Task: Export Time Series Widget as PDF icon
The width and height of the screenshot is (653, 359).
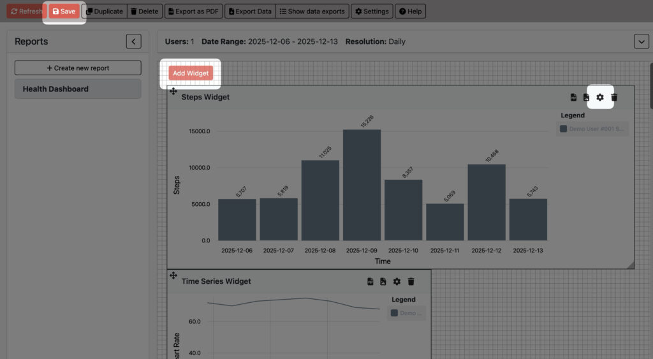Action: (370, 281)
